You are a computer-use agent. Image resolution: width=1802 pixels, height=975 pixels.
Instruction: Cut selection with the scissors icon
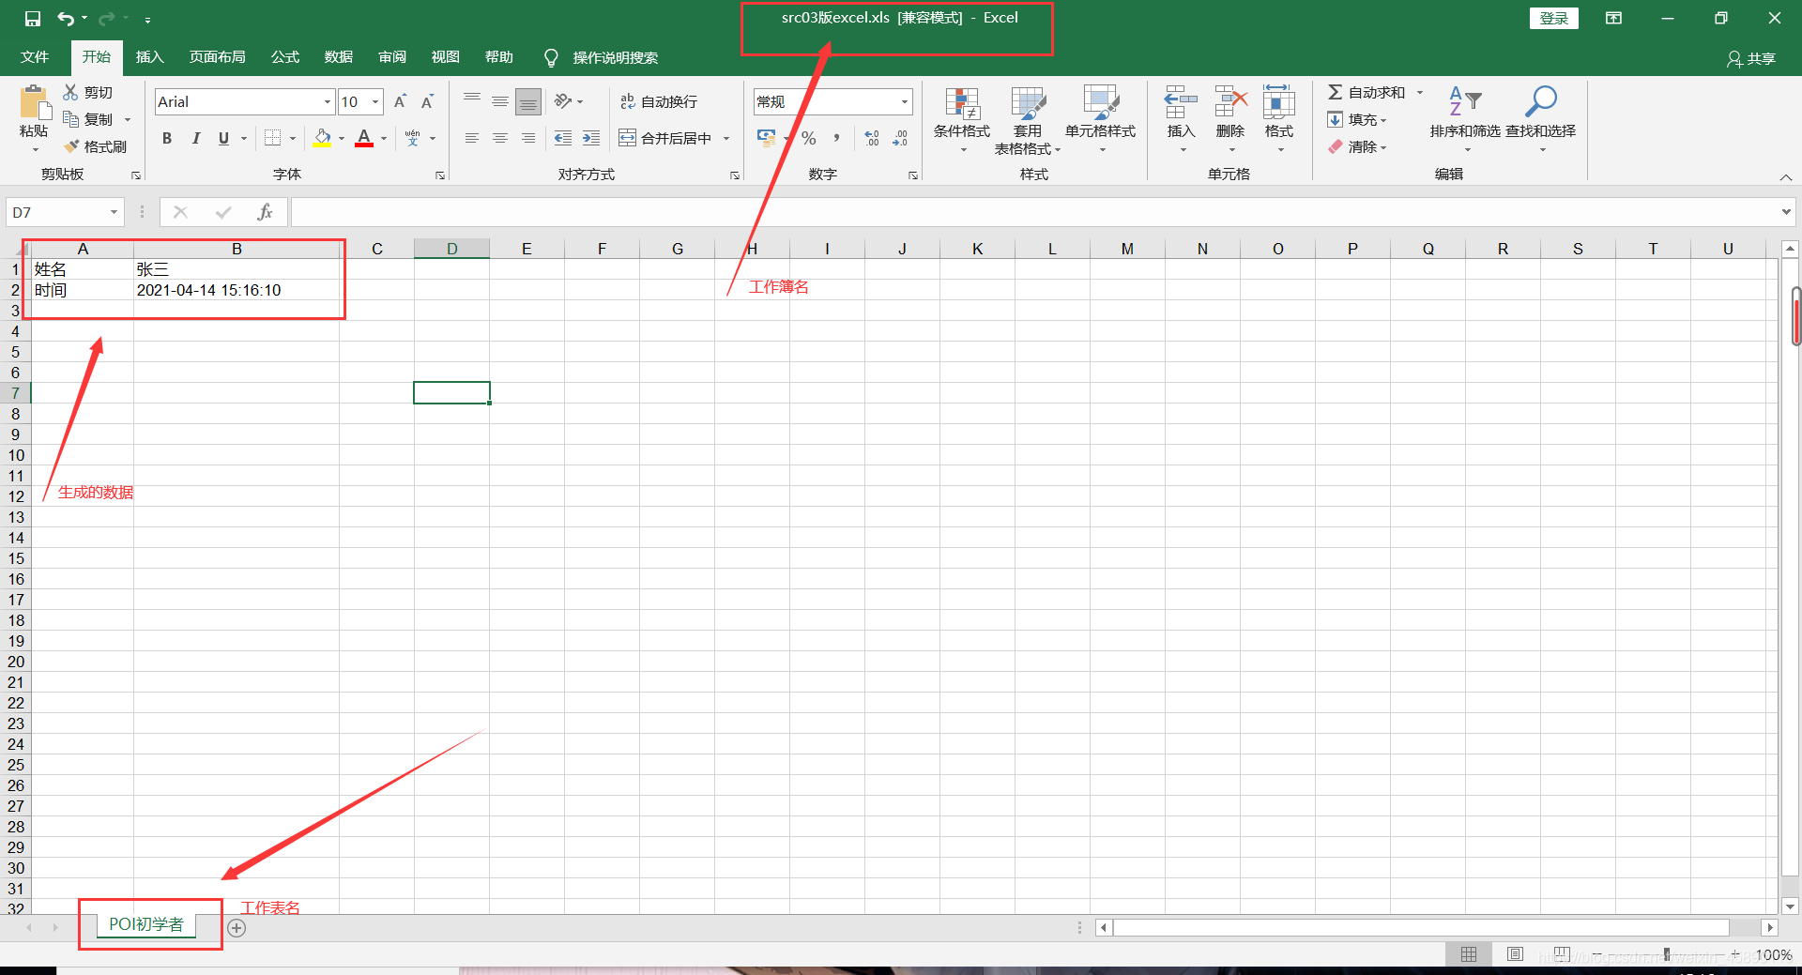(x=70, y=92)
